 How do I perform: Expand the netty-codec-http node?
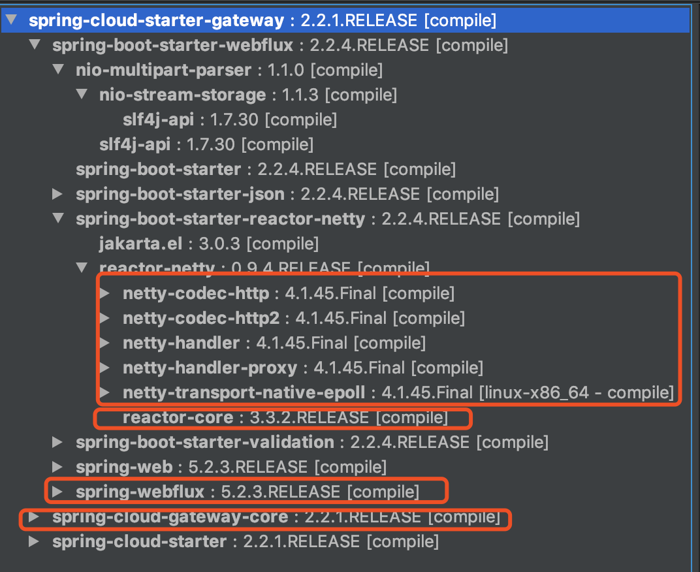coord(104,293)
